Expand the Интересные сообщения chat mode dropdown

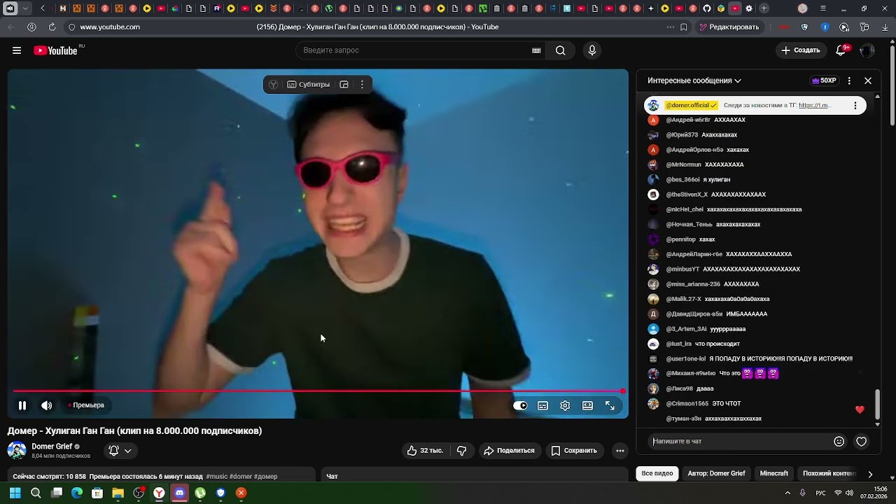(x=694, y=80)
